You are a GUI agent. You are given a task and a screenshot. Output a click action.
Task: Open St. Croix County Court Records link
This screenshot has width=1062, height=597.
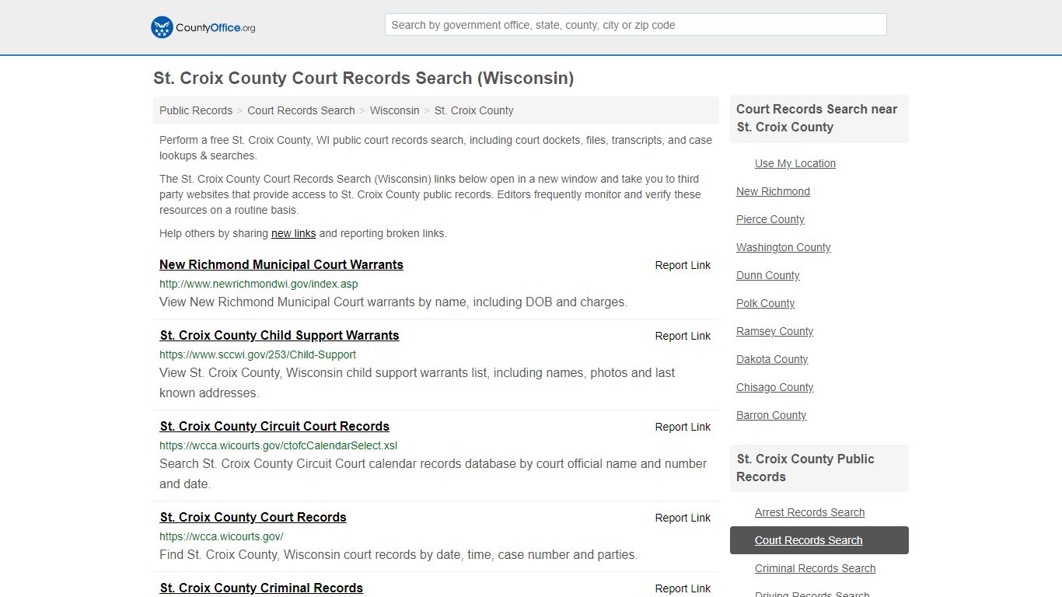[x=253, y=517]
